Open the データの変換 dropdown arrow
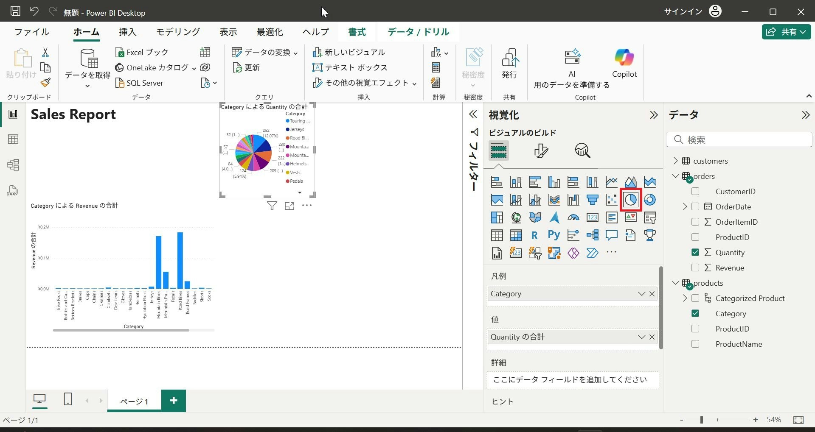This screenshot has width=815, height=432. pos(295,53)
